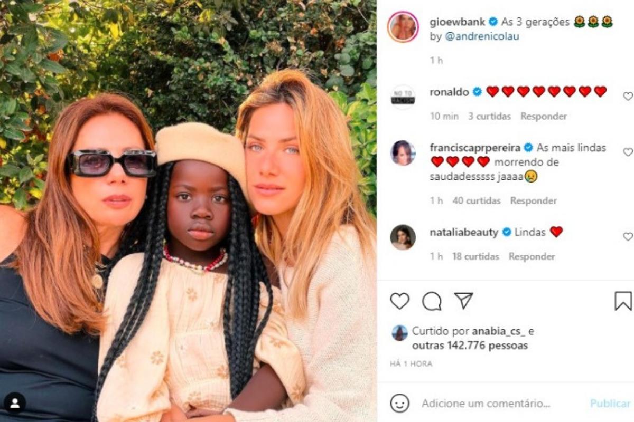634x422 pixels.
Task: Share the post via paper plane icon
Action: point(463,301)
